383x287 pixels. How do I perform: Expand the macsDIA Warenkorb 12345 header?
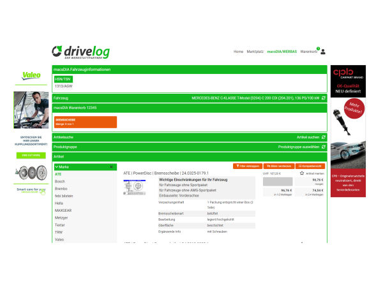click(190, 108)
